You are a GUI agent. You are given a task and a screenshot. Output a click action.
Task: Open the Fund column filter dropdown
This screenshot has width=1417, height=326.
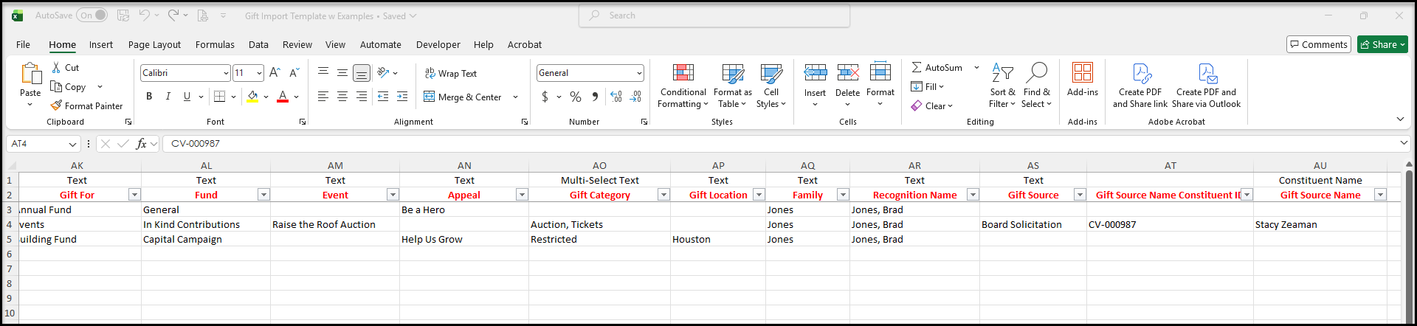coord(263,195)
